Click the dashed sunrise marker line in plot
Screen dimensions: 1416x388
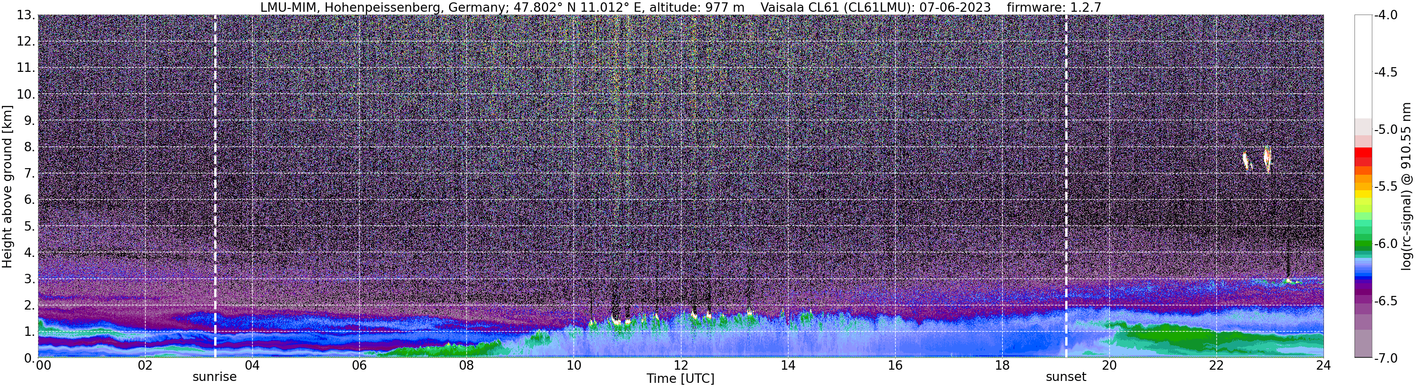click(215, 186)
